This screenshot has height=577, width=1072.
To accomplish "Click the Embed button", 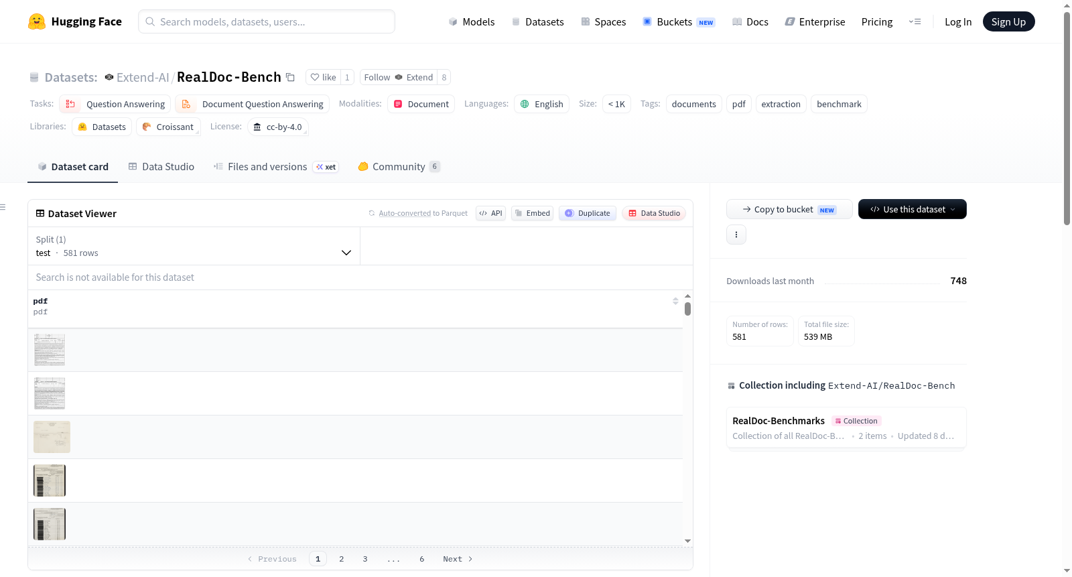I will click(x=532, y=213).
